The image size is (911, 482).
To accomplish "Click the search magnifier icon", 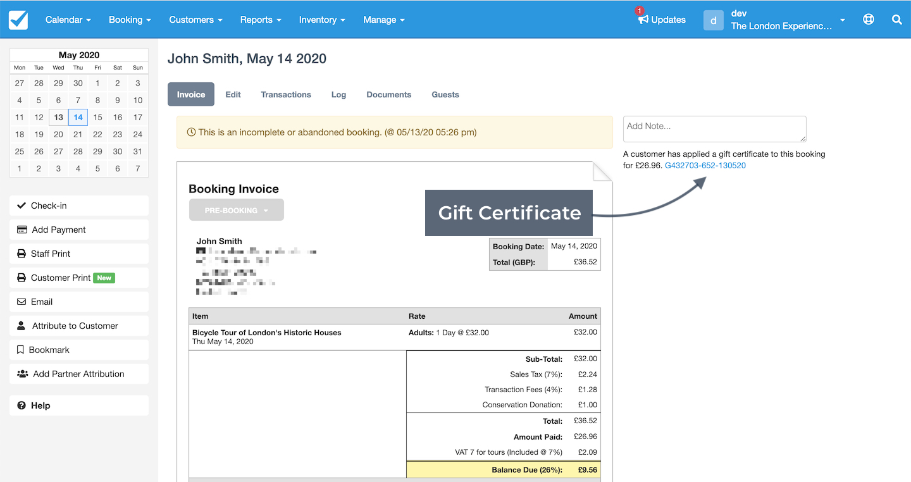I will click(x=897, y=20).
